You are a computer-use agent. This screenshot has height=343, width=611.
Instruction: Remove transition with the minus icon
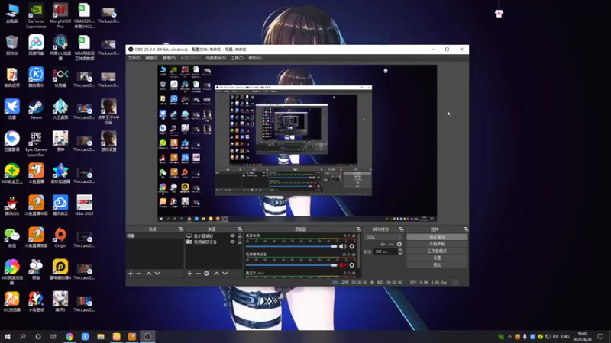pyautogui.click(x=391, y=244)
